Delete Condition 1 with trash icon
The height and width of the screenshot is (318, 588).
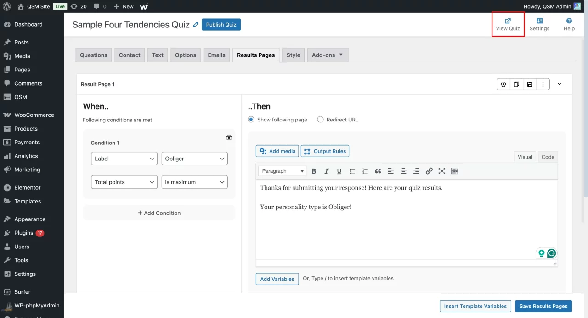pos(229,137)
